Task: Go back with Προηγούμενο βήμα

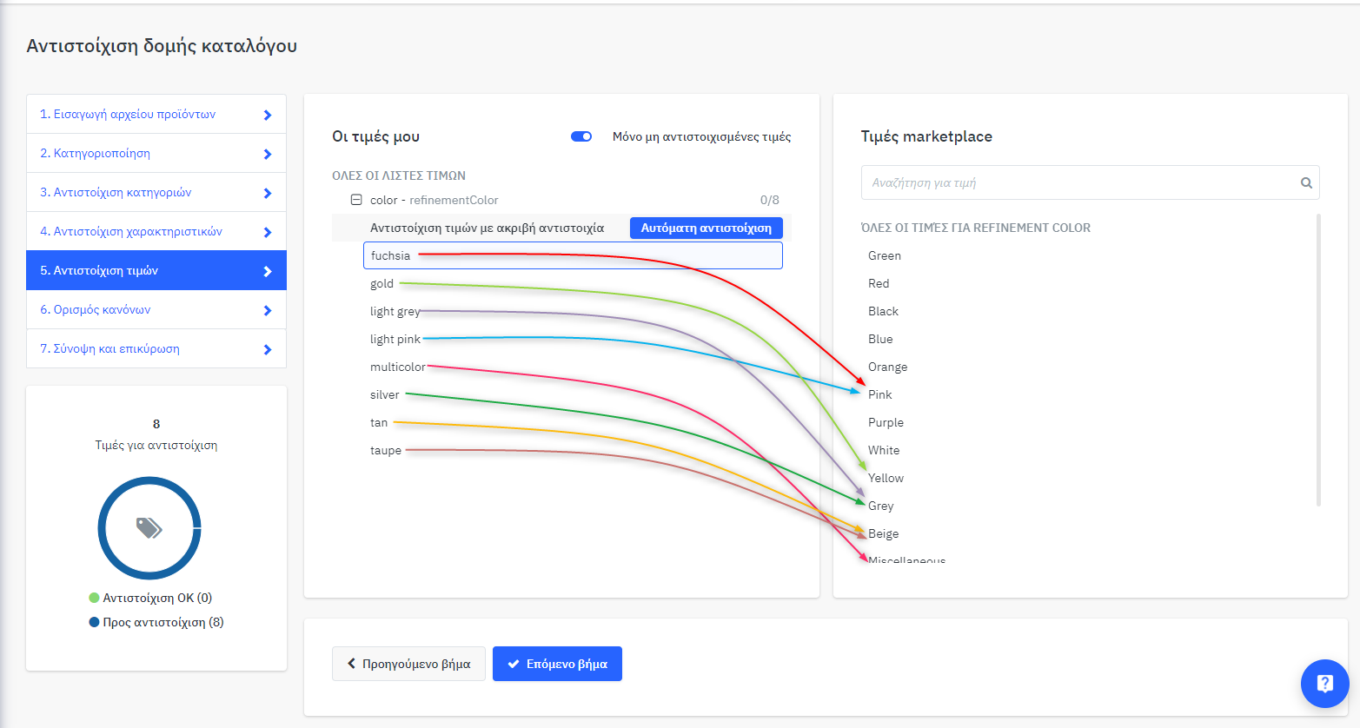Action: (408, 664)
